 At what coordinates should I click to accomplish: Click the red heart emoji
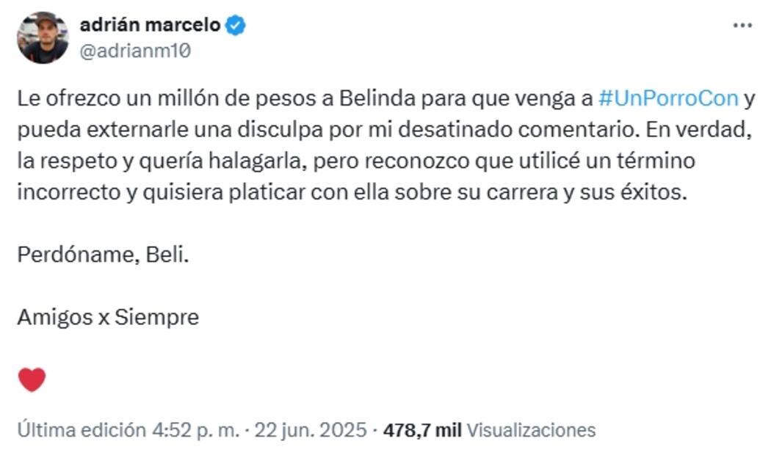coord(32,379)
